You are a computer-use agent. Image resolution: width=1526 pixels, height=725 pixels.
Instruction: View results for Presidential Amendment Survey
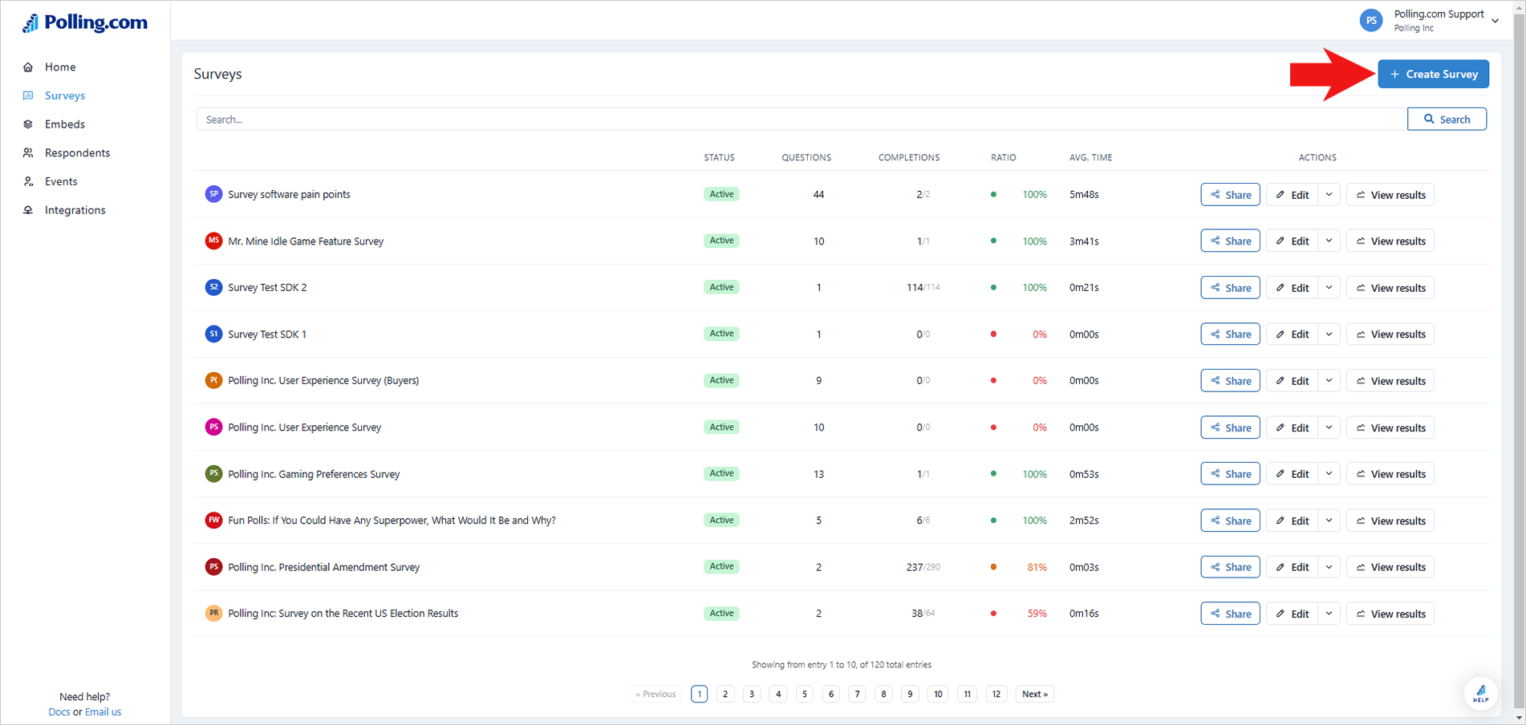coord(1390,567)
